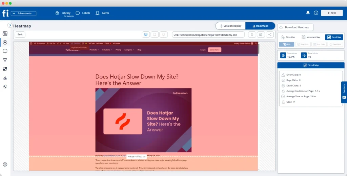Click Download Heatmap button
This screenshot has height=176, width=347.
coord(295,27)
